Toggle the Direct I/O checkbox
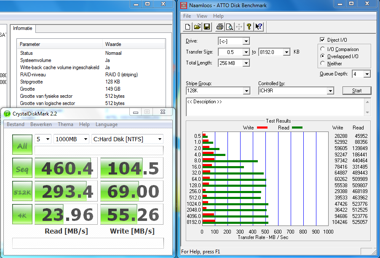The height and width of the screenshot is (258, 380). pos(322,40)
